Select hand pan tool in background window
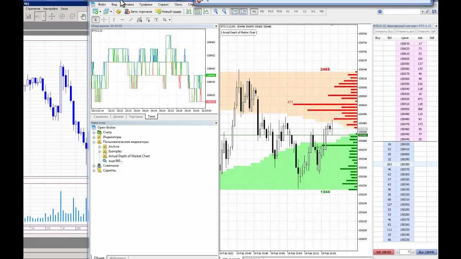 pyautogui.click(x=83, y=16)
